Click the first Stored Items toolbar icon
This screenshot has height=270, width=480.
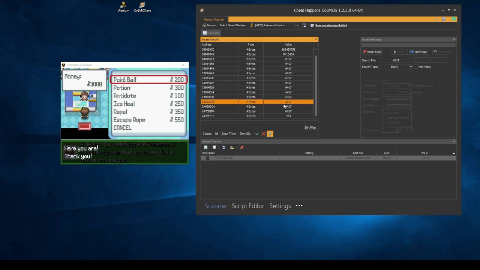[x=205, y=148]
